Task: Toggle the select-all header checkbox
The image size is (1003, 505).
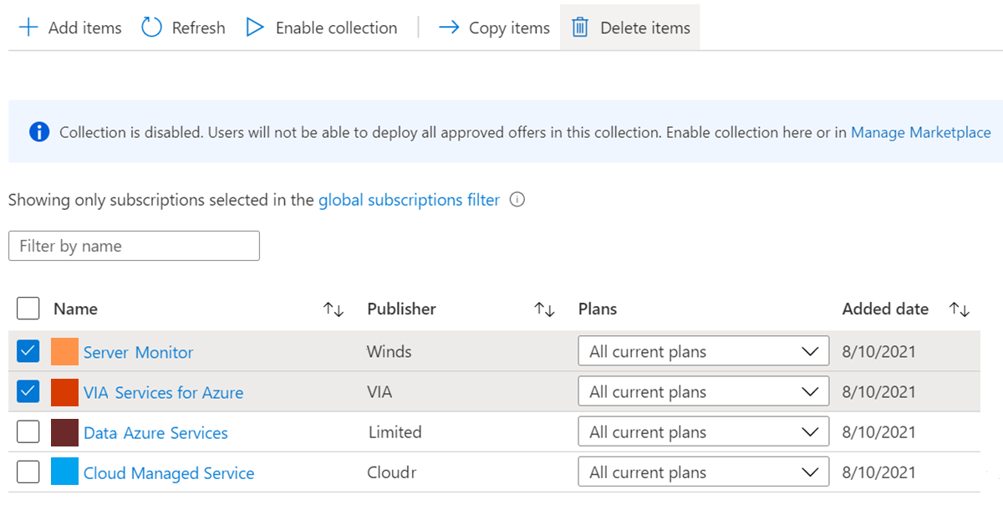Action: (x=28, y=309)
